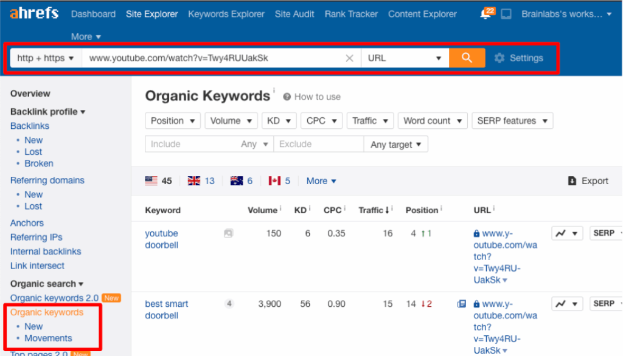Open the http + https protocol dropdown
The image size is (623, 356).
pyautogui.click(x=46, y=57)
